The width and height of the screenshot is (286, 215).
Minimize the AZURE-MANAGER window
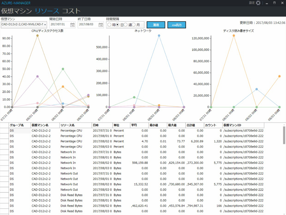[x=267, y=3]
